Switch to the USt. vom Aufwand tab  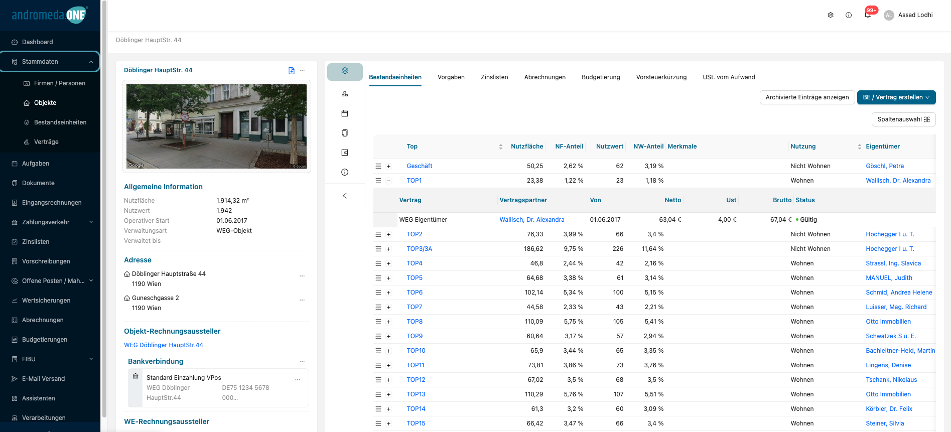pos(729,77)
